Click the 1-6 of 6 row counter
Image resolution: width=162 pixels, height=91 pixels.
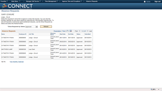[x=84, y=31]
